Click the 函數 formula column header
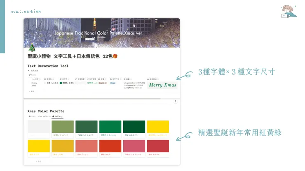The image size is (305, 171). point(128,79)
